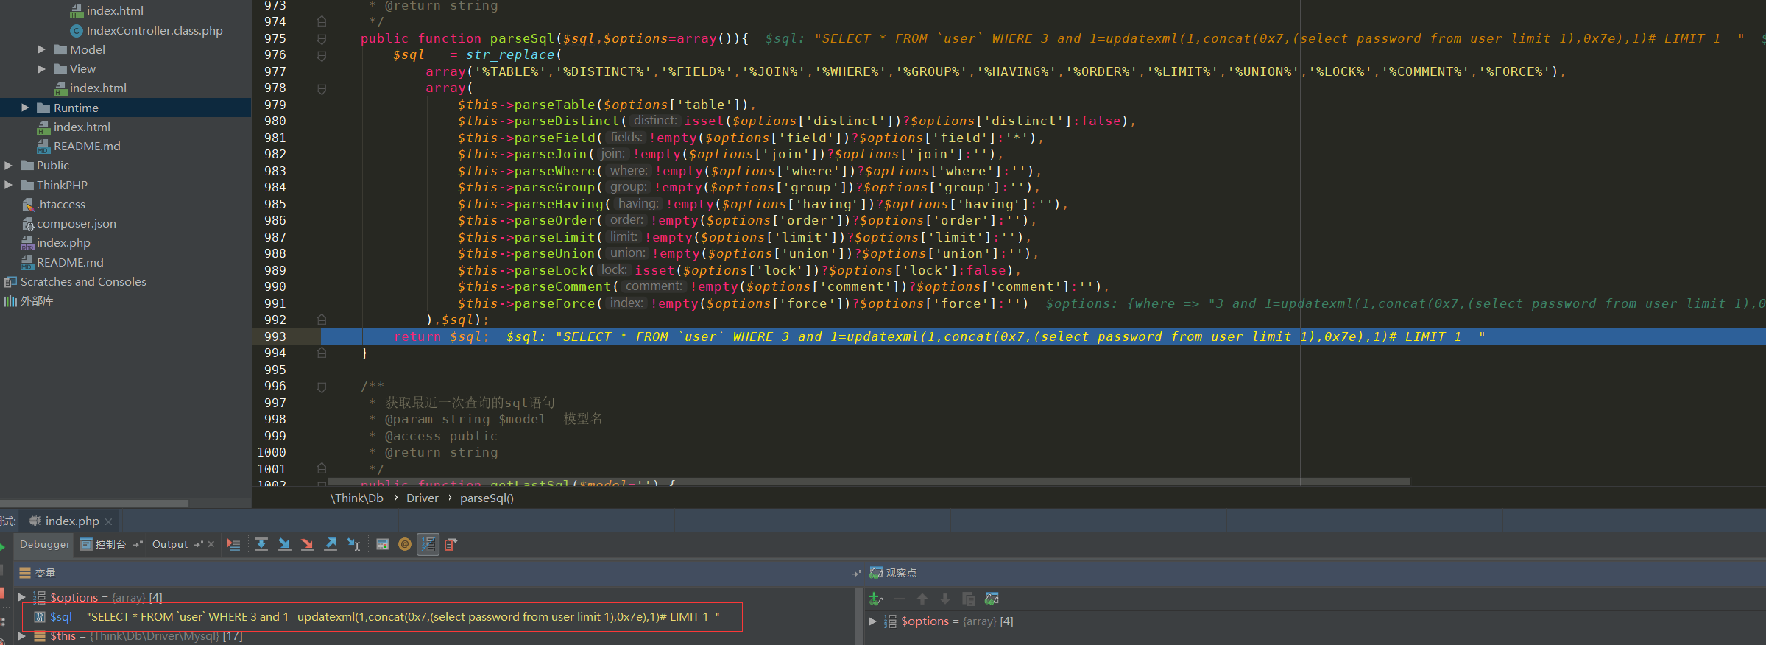Toggle code fold at line 975
This screenshot has height=645, width=1766.
[x=322, y=38]
